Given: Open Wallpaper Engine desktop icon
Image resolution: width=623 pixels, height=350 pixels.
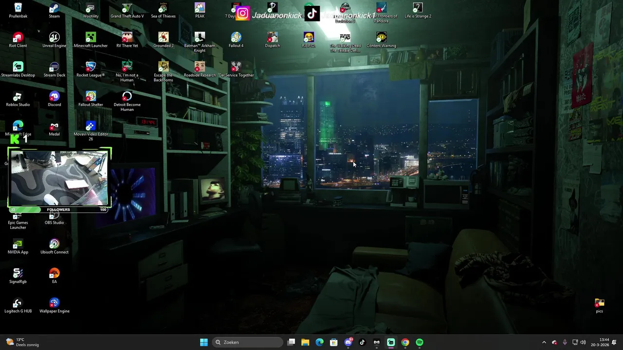Looking at the screenshot, I should pos(55,306).
